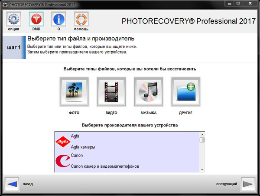Click the 'шаг 1' step indicator
The height and width of the screenshot is (196, 260).
click(14, 47)
